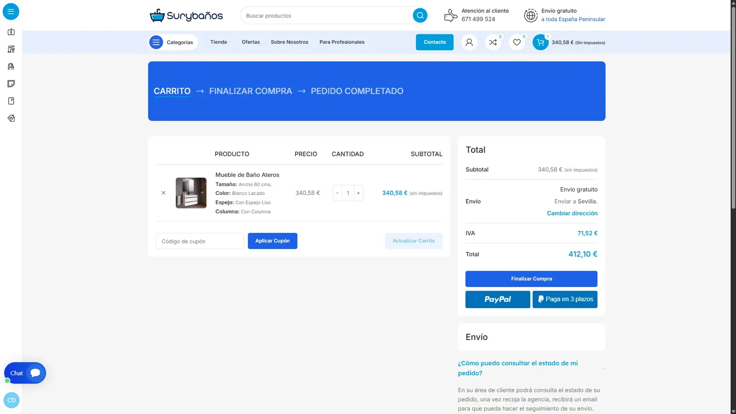
Task: Click Aplicar Cupón button
Action: point(272,241)
